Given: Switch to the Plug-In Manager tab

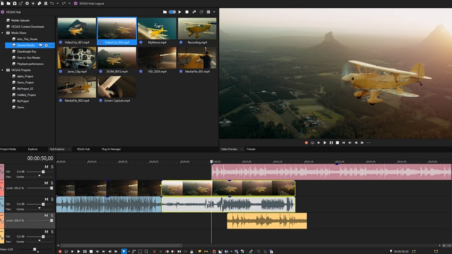Looking at the screenshot, I should [x=111, y=149].
